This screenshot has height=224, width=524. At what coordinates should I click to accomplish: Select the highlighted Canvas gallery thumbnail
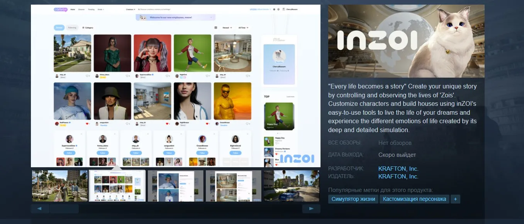click(117, 186)
